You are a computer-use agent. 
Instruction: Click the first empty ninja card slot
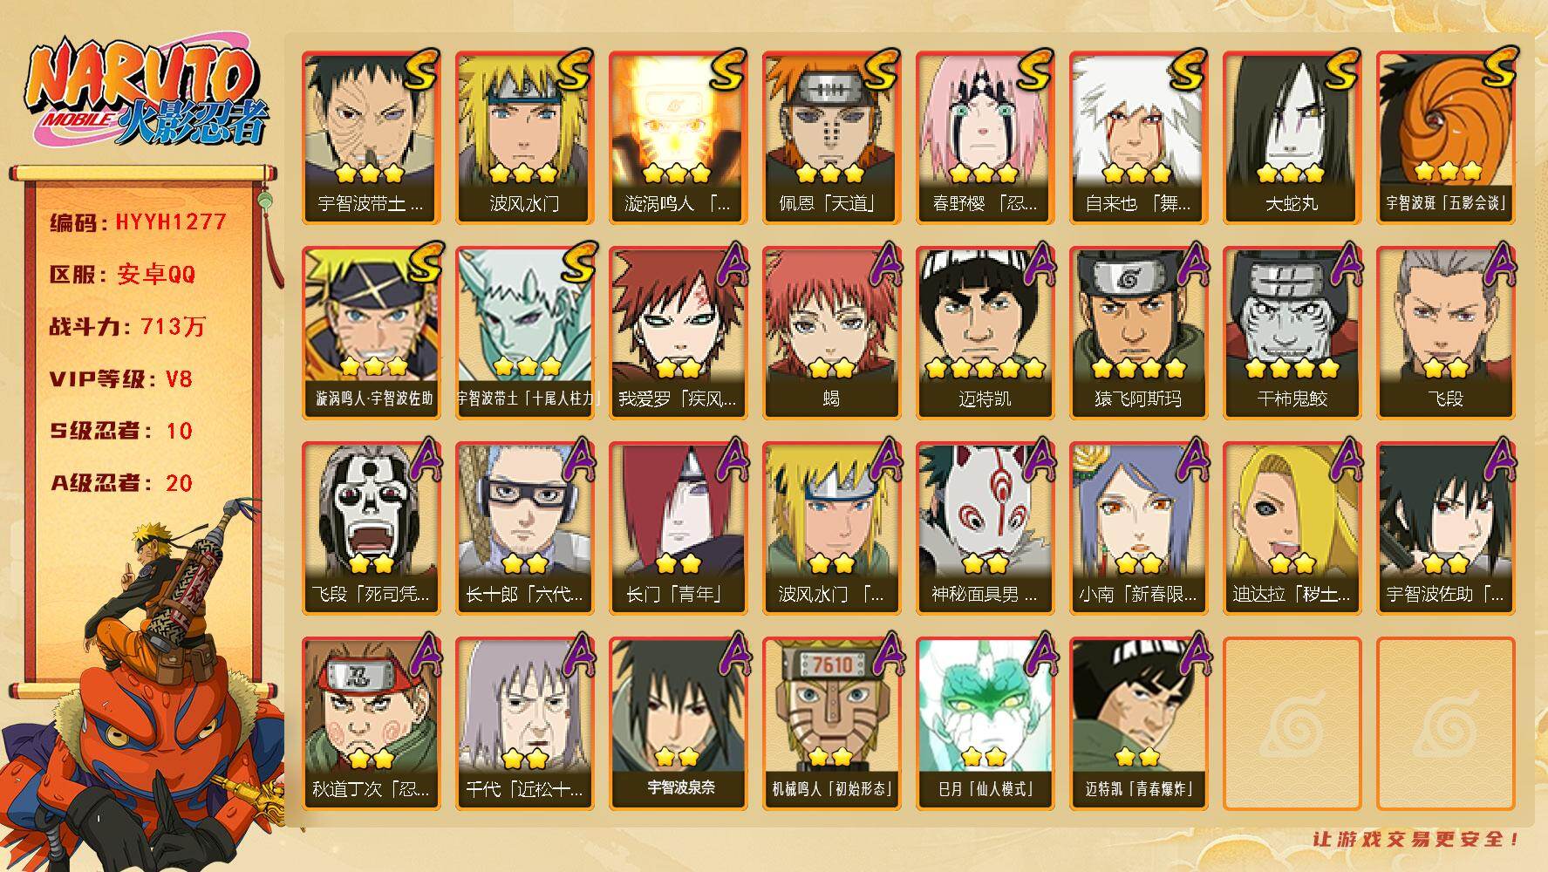[1292, 723]
